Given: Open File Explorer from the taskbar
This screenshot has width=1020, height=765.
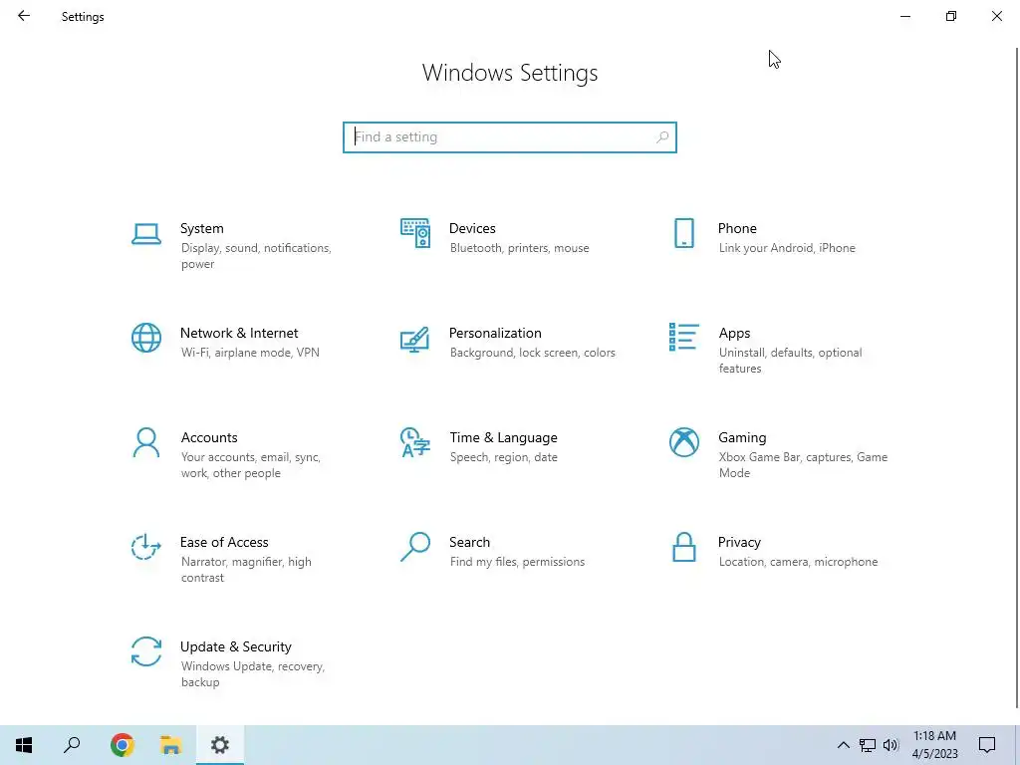Looking at the screenshot, I should 171,745.
